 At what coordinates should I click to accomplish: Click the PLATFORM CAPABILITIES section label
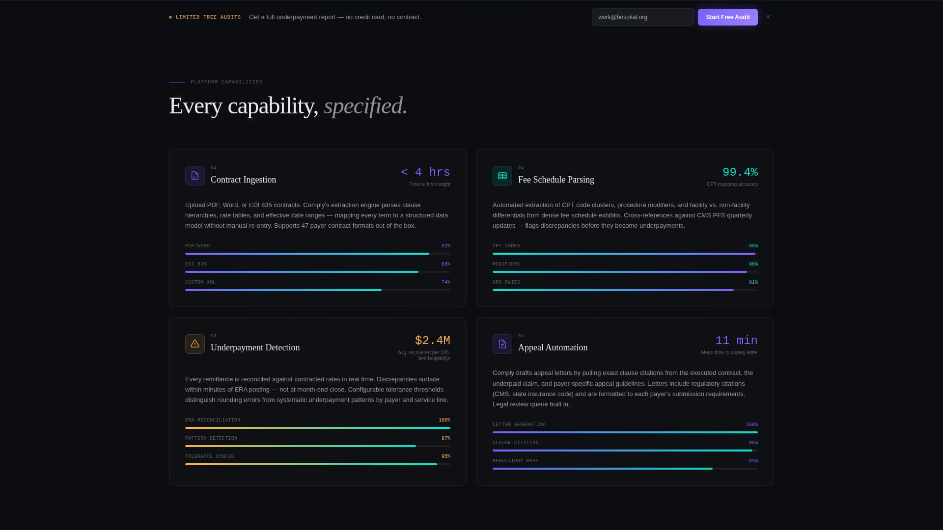(x=226, y=82)
